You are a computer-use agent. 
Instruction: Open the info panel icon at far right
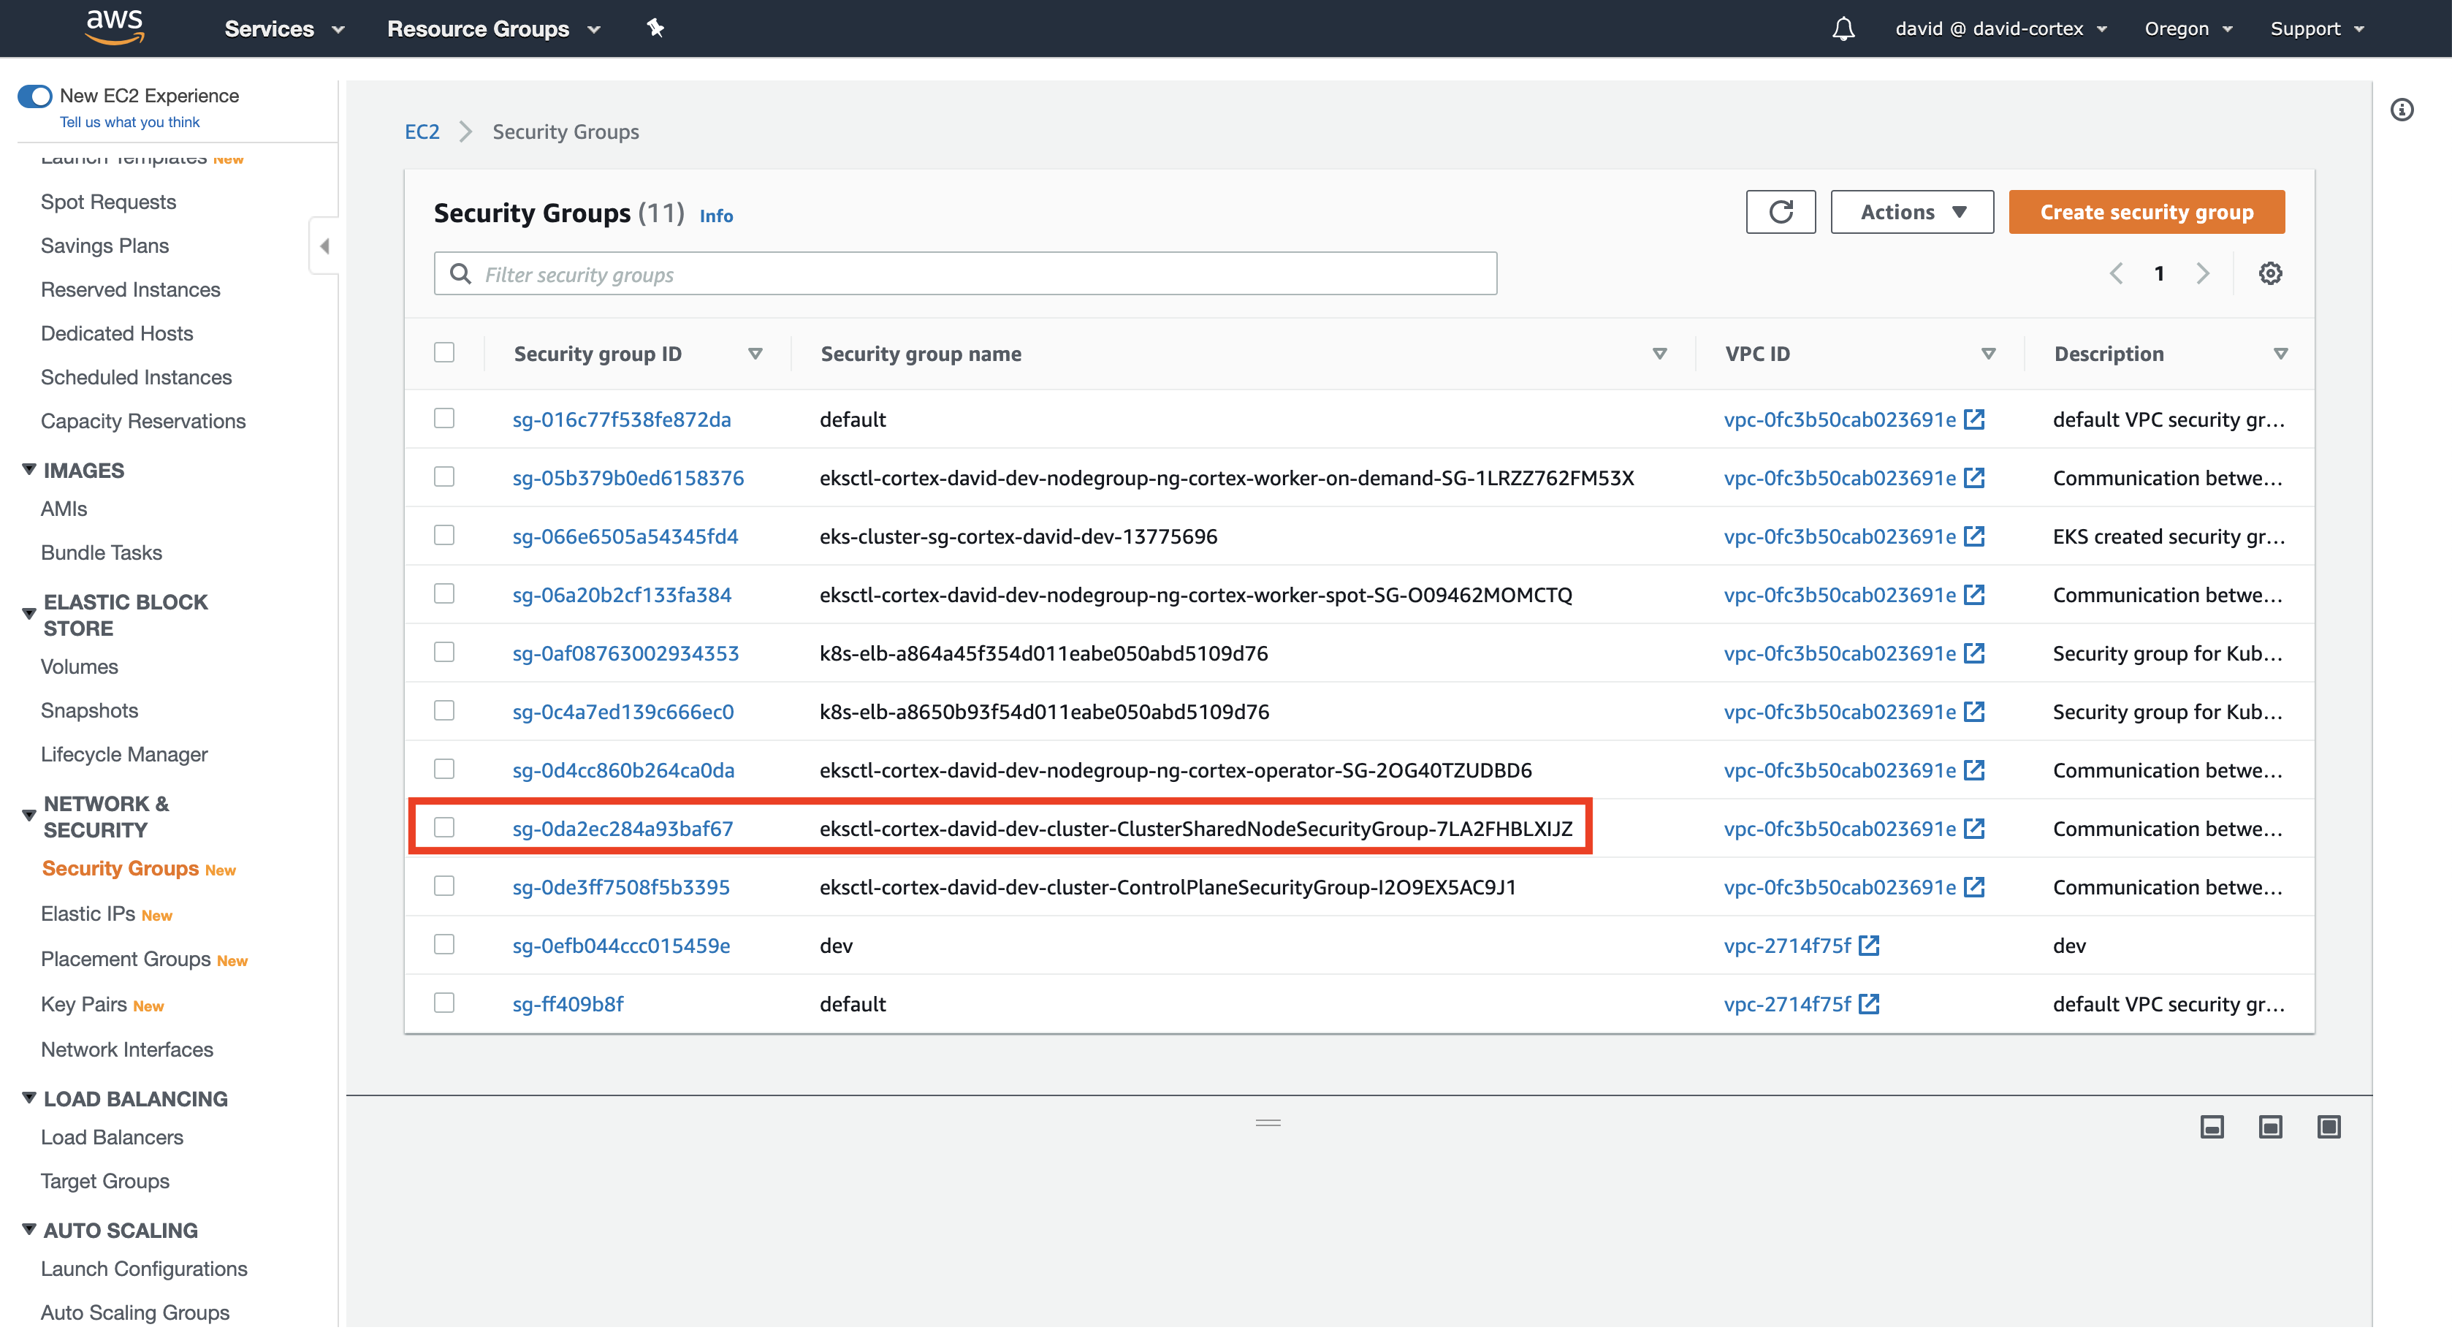2402,110
